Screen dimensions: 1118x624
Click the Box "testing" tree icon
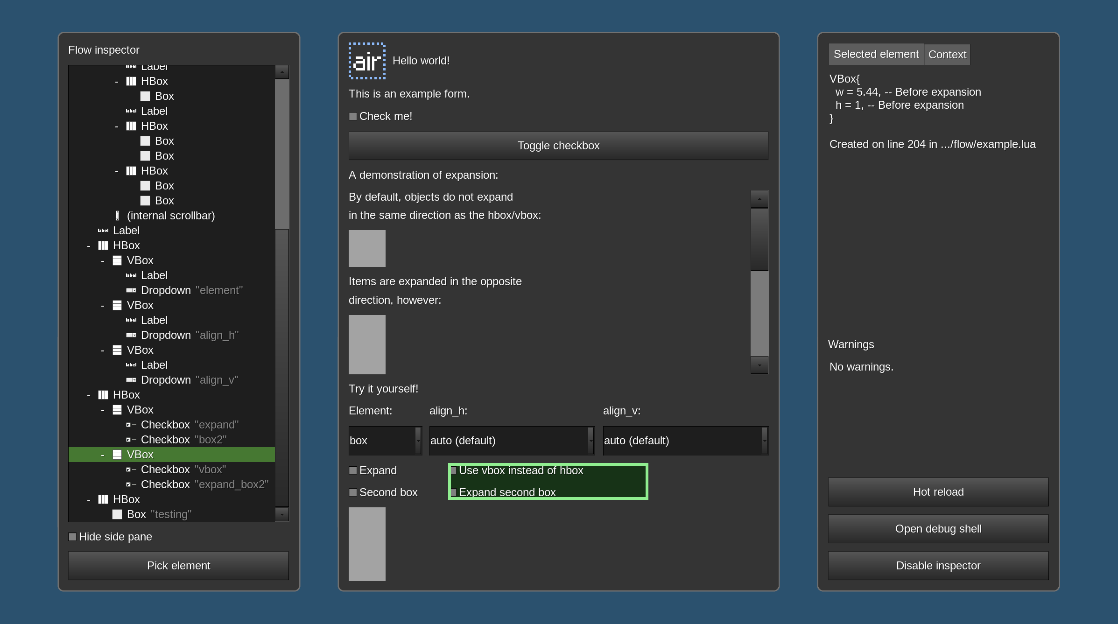coord(117,514)
